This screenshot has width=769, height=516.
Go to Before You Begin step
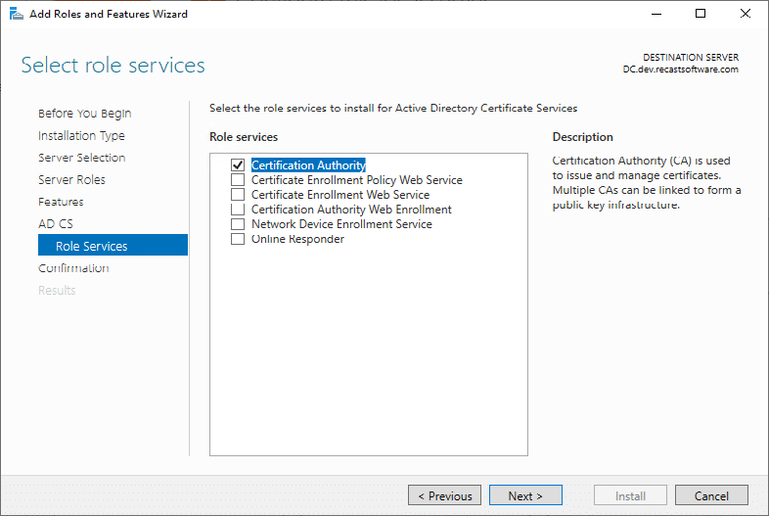point(84,114)
